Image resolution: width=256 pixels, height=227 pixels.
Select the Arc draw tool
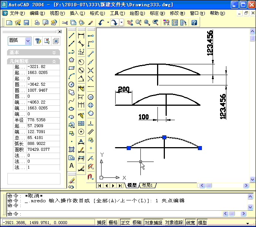tap(72, 76)
